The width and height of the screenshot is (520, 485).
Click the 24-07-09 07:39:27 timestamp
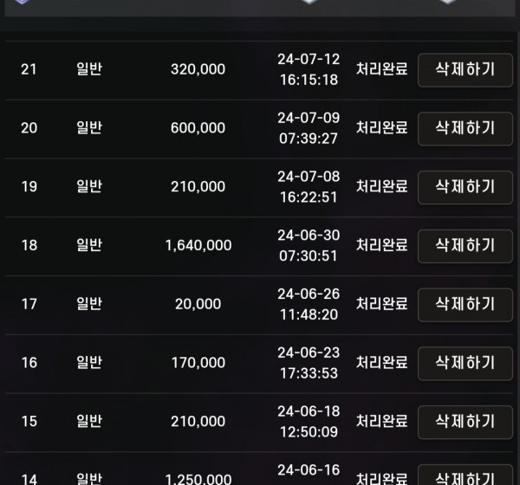tap(309, 128)
